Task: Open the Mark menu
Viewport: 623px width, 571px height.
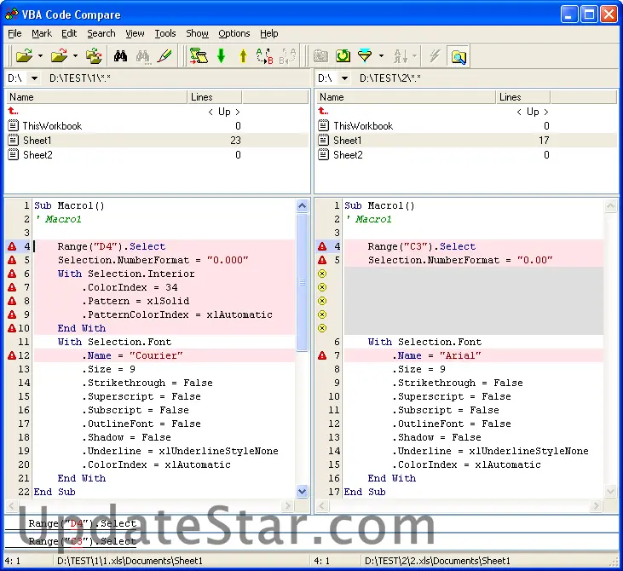Action: (x=42, y=33)
